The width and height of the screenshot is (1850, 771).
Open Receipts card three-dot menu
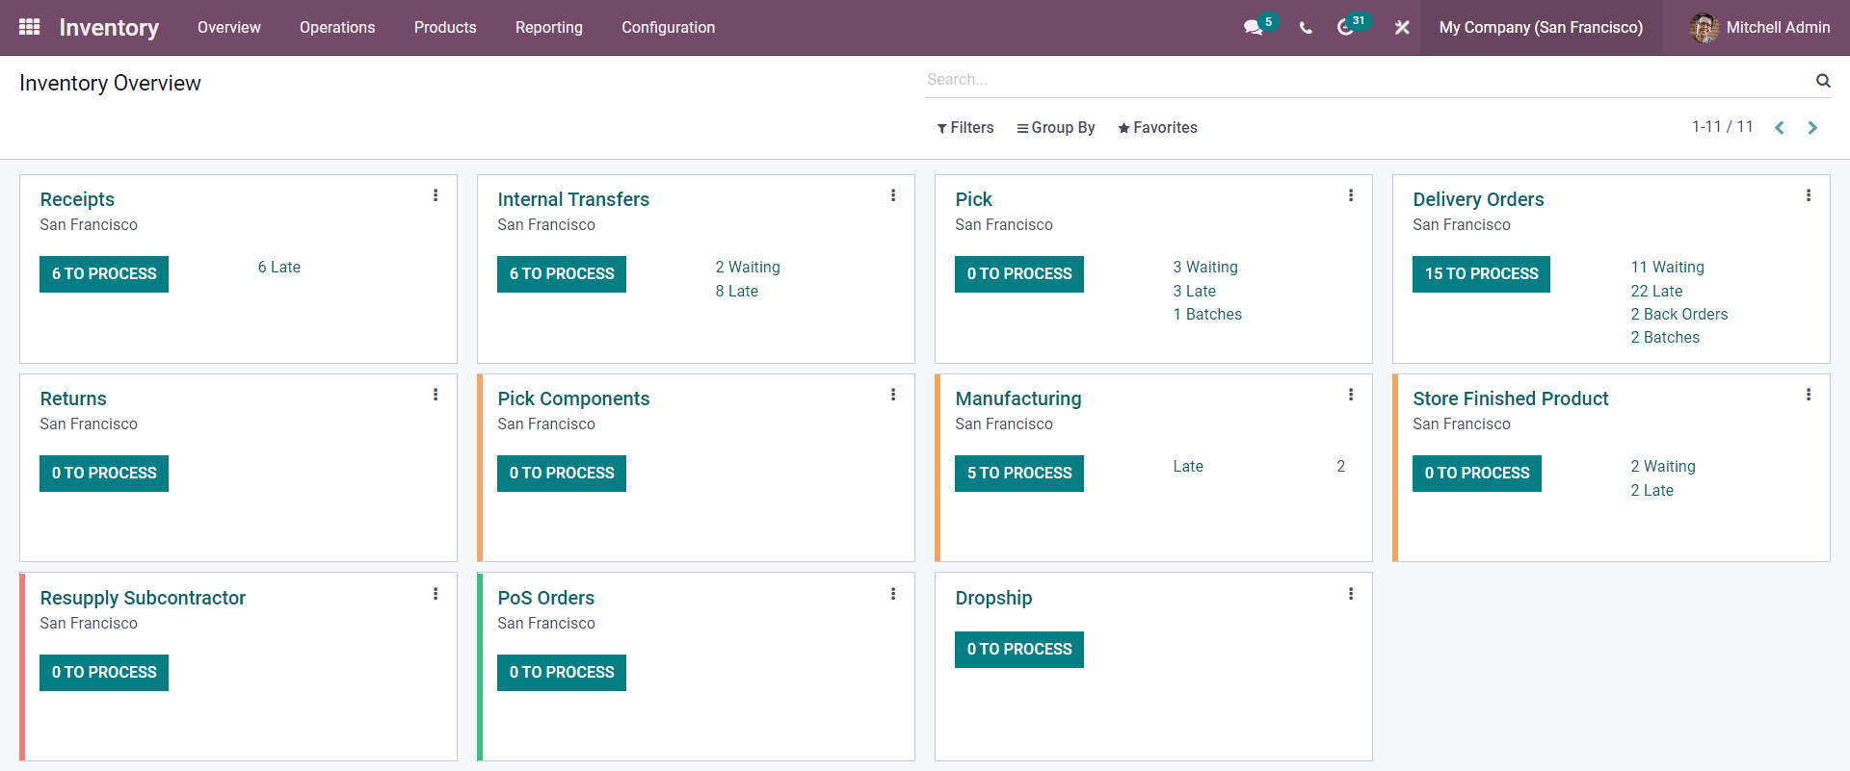click(436, 195)
